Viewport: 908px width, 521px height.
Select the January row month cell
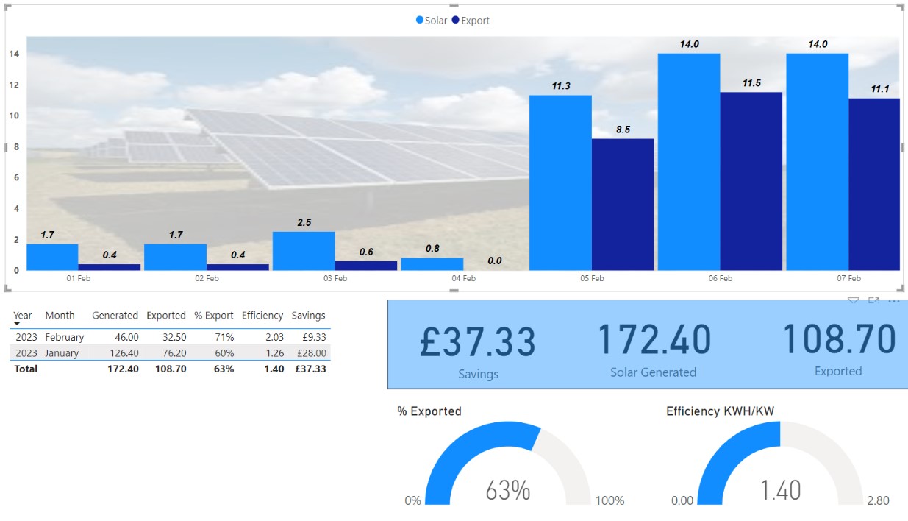point(62,353)
